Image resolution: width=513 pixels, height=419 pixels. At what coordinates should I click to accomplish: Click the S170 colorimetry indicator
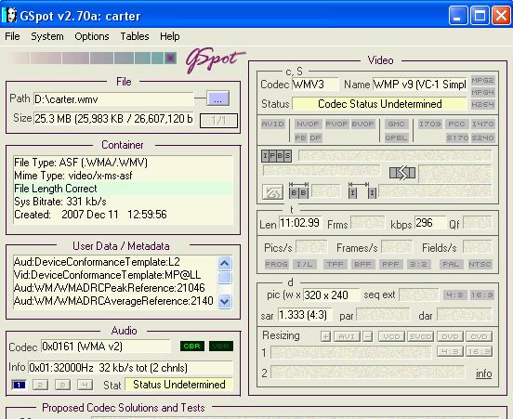point(457,138)
